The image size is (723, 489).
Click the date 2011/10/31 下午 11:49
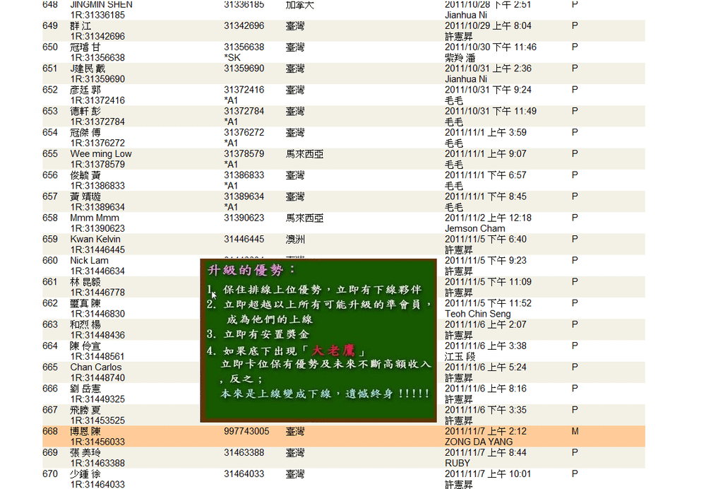(491, 111)
